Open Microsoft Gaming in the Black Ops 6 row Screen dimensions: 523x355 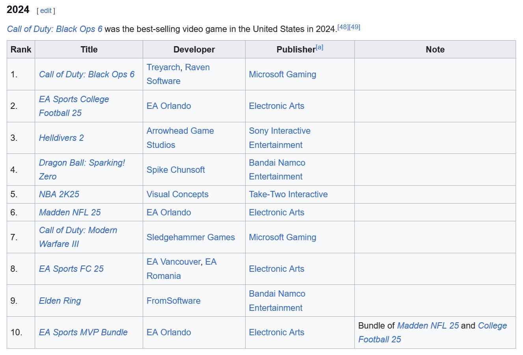click(283, 74)
